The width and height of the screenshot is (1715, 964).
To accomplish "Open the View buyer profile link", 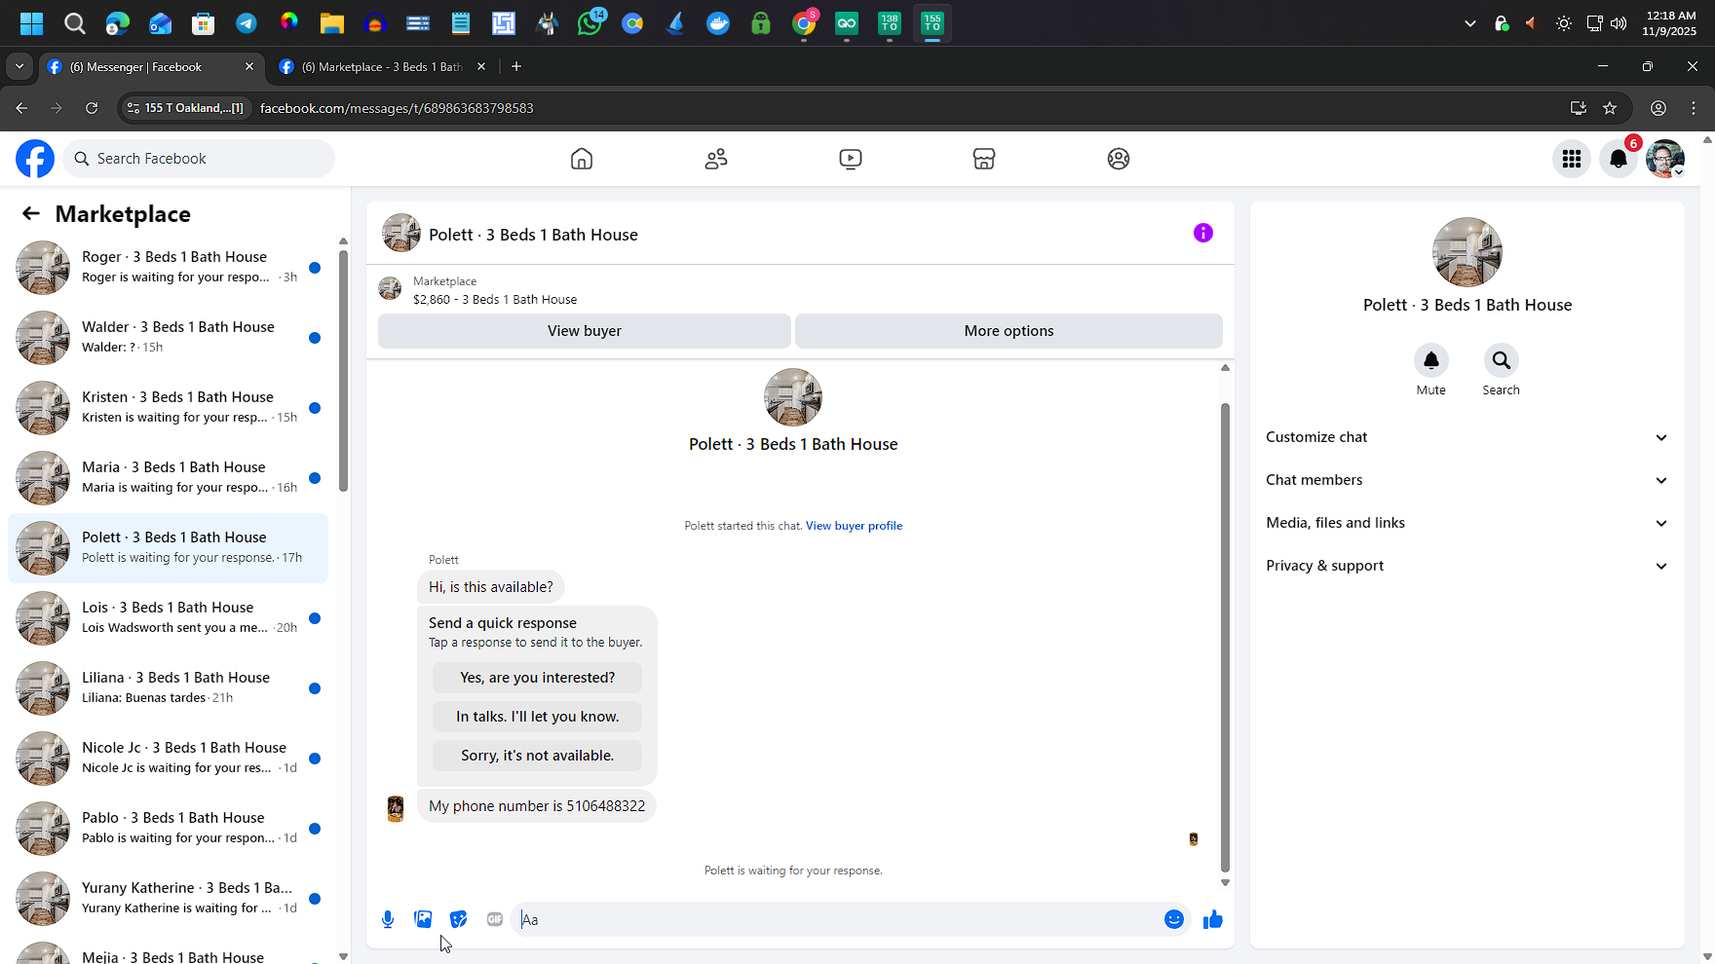I will click(854, 526).
